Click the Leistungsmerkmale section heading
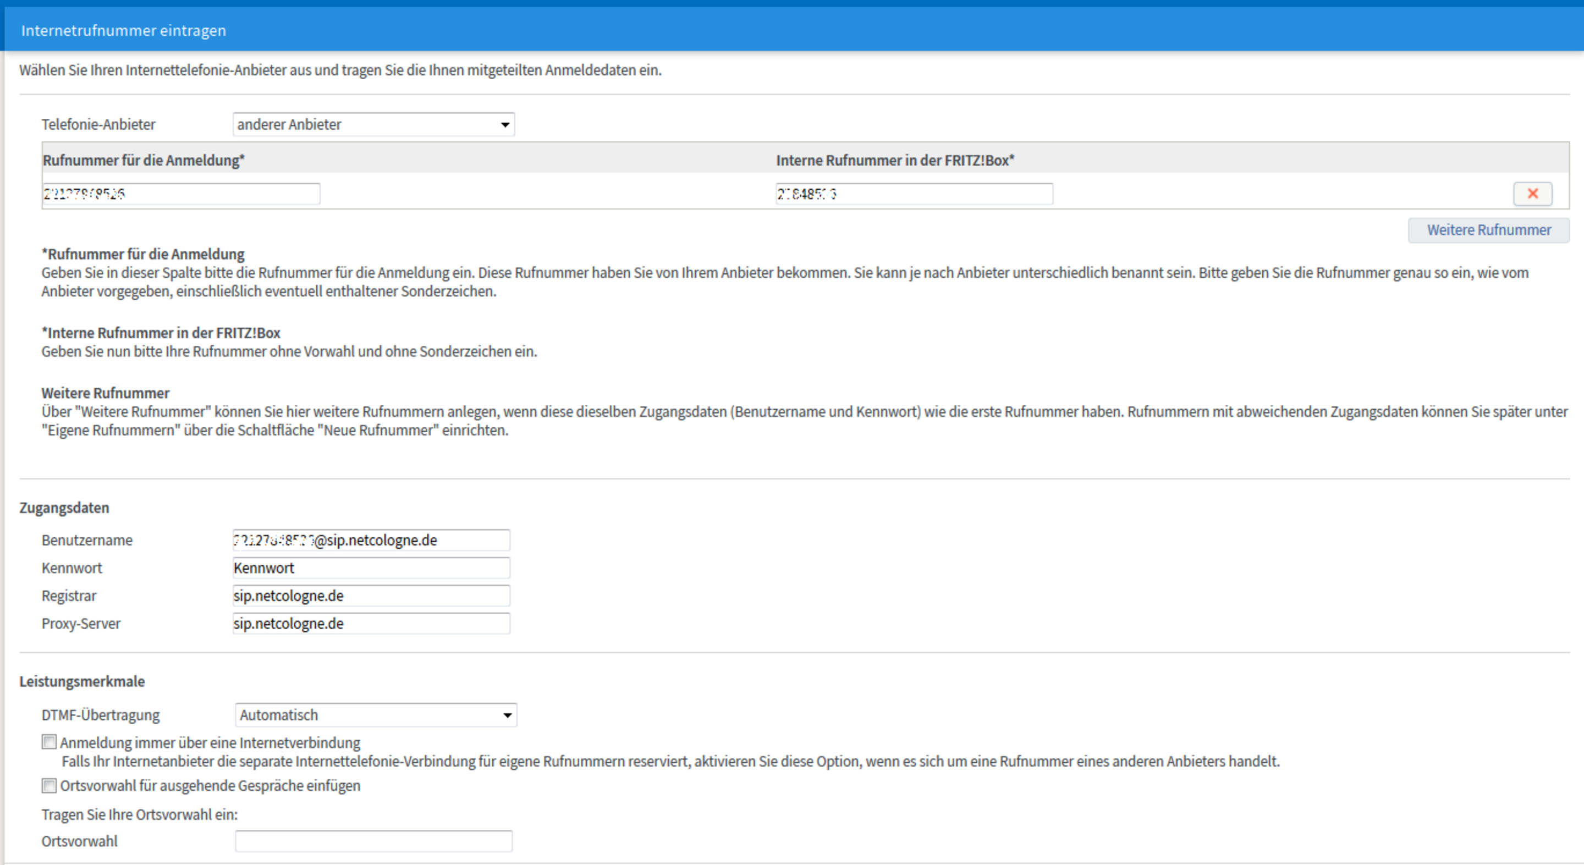 [82, 681]
